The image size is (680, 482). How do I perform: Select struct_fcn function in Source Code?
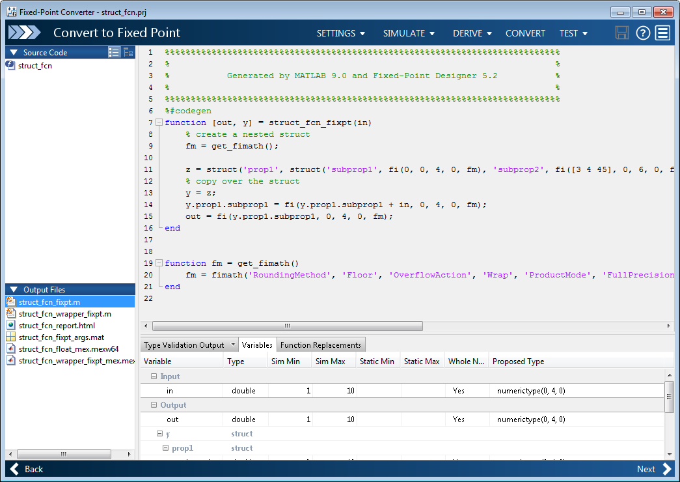35,65
